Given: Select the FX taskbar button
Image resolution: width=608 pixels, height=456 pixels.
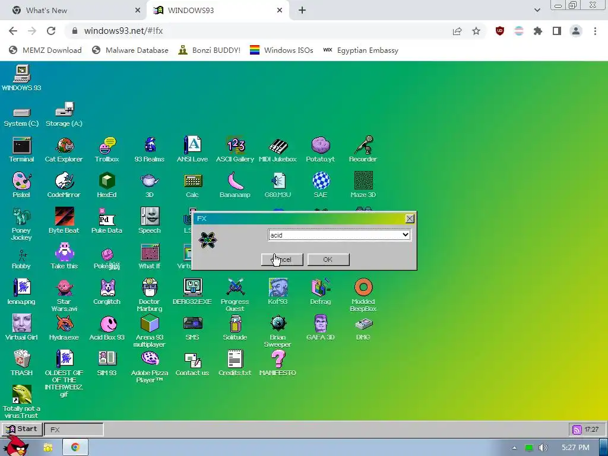Looking at the screenshot, I should 74,430.
